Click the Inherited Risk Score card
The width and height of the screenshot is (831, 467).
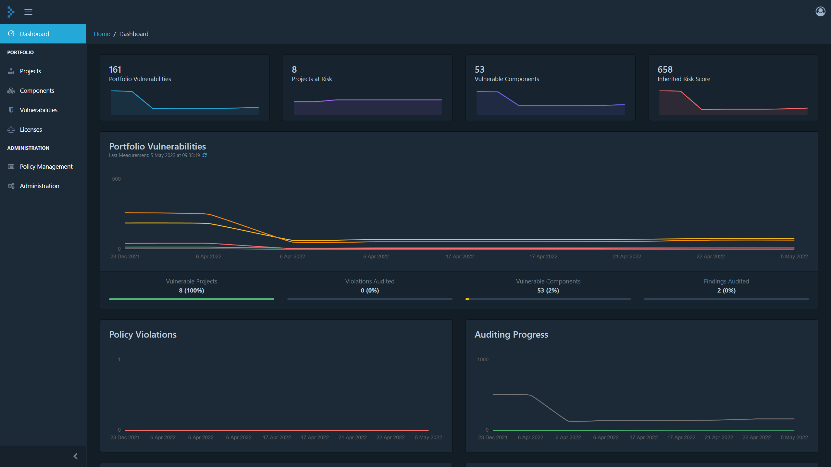[733, 88]
